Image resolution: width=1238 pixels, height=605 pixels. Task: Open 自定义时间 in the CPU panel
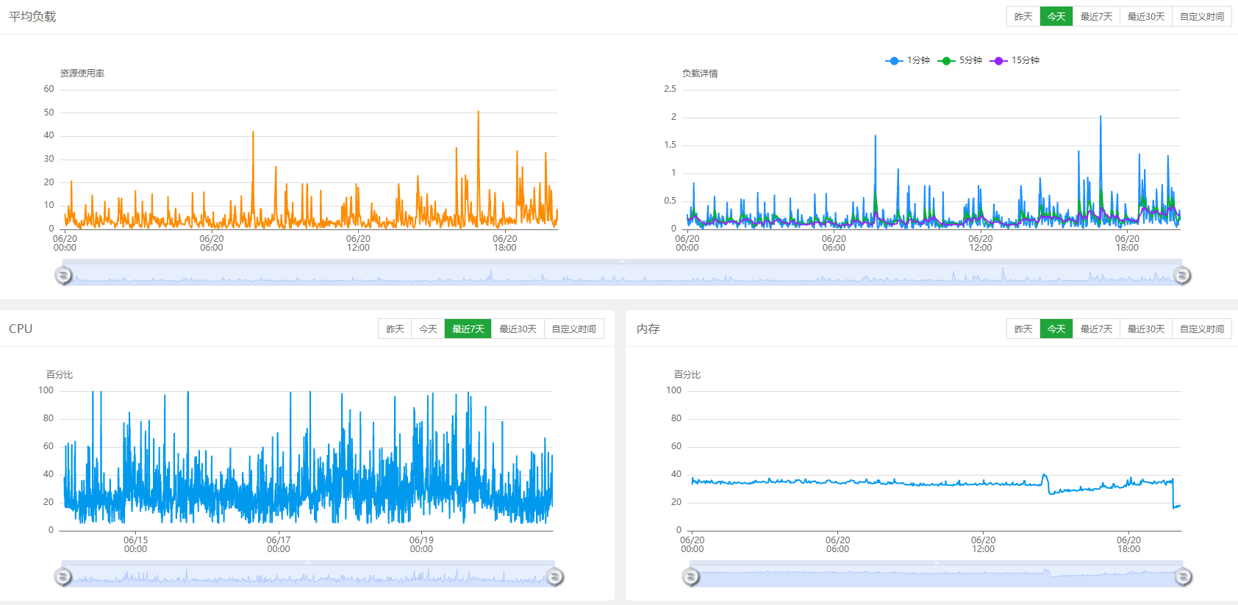tap(574, 329)
